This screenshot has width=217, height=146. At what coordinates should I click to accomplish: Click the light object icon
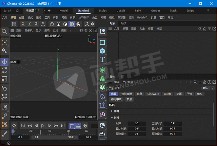pyautogui.click(x=102, y=125)
